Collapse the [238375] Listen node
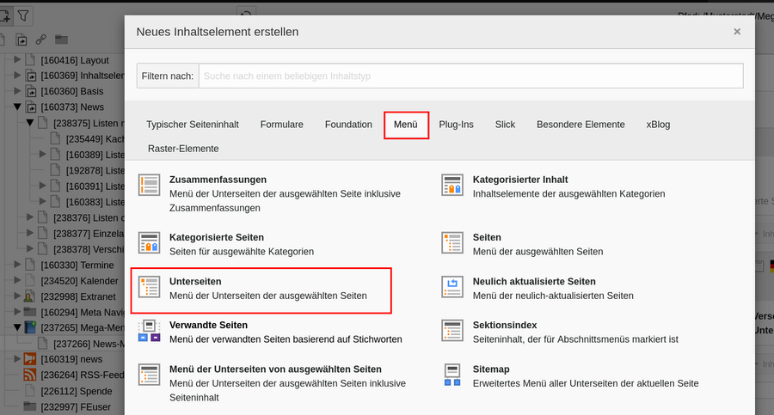This screenshot has height=415, width=774. (x=30, y=122)
